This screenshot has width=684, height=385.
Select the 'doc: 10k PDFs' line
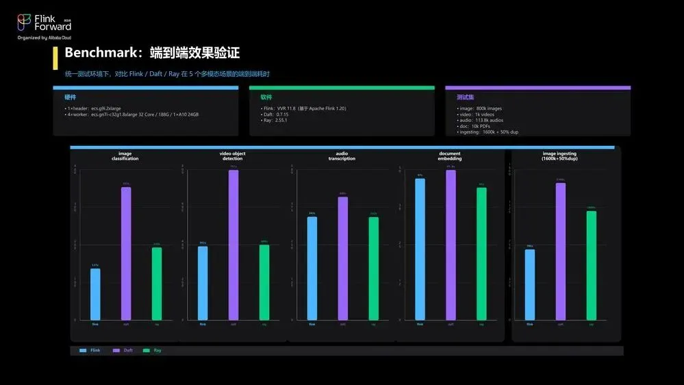(x=473, y=126)
